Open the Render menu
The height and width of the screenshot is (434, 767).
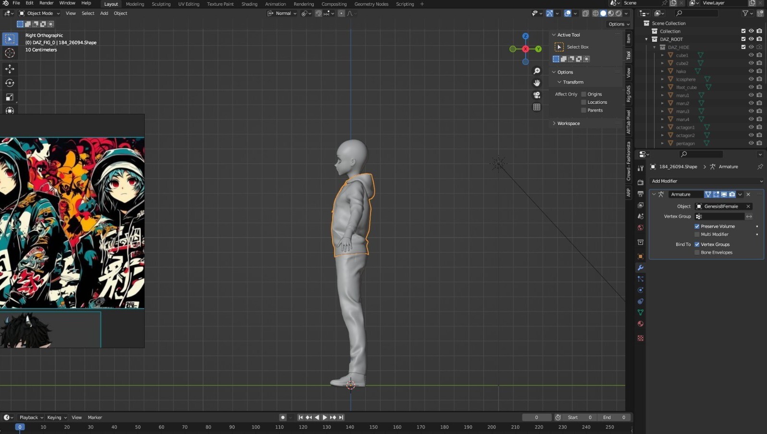point(46,3)
